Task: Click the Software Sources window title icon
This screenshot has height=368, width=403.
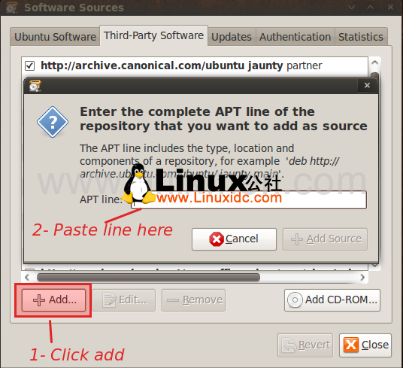Action: pos(12,8)
